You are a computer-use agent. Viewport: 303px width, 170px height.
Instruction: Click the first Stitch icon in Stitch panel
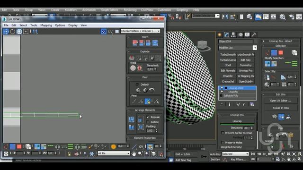point(134,43)
